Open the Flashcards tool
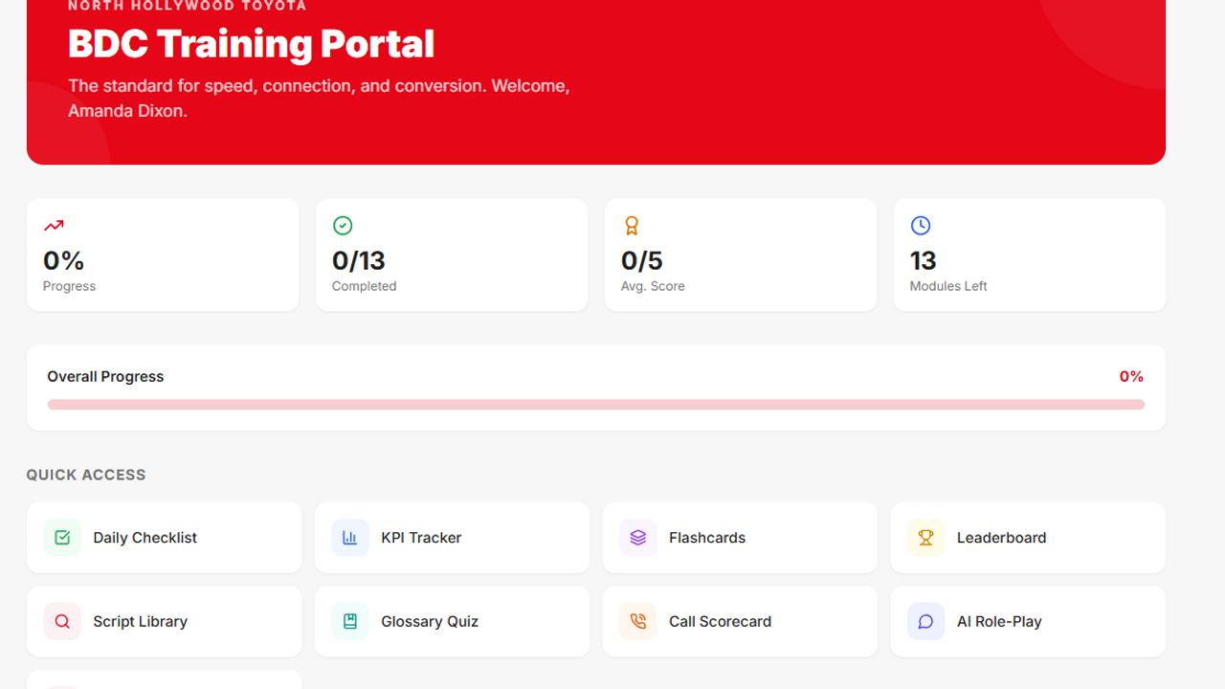 coord(740,538)
